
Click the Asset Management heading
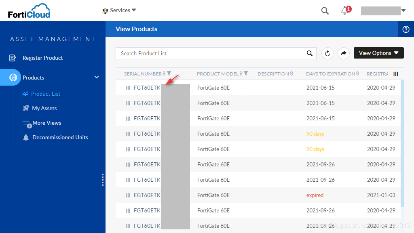click(53, 39)
